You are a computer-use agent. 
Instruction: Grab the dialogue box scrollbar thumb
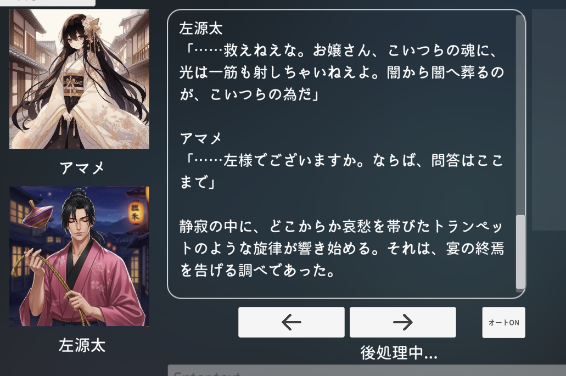520,251
